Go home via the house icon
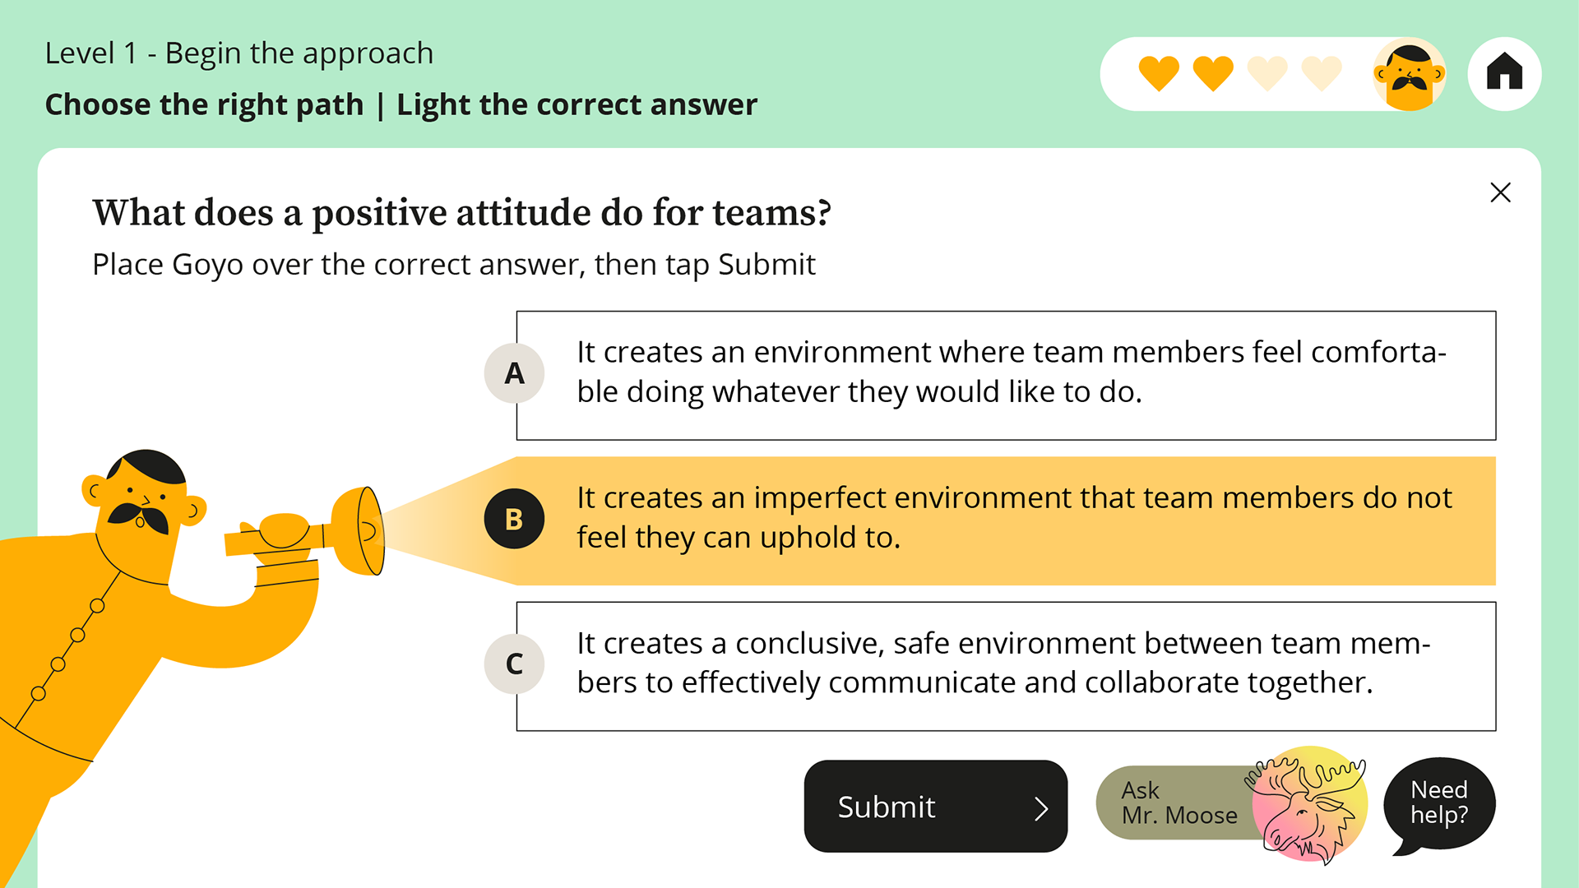This screenshot has width=1579, height=888. 1504,74
